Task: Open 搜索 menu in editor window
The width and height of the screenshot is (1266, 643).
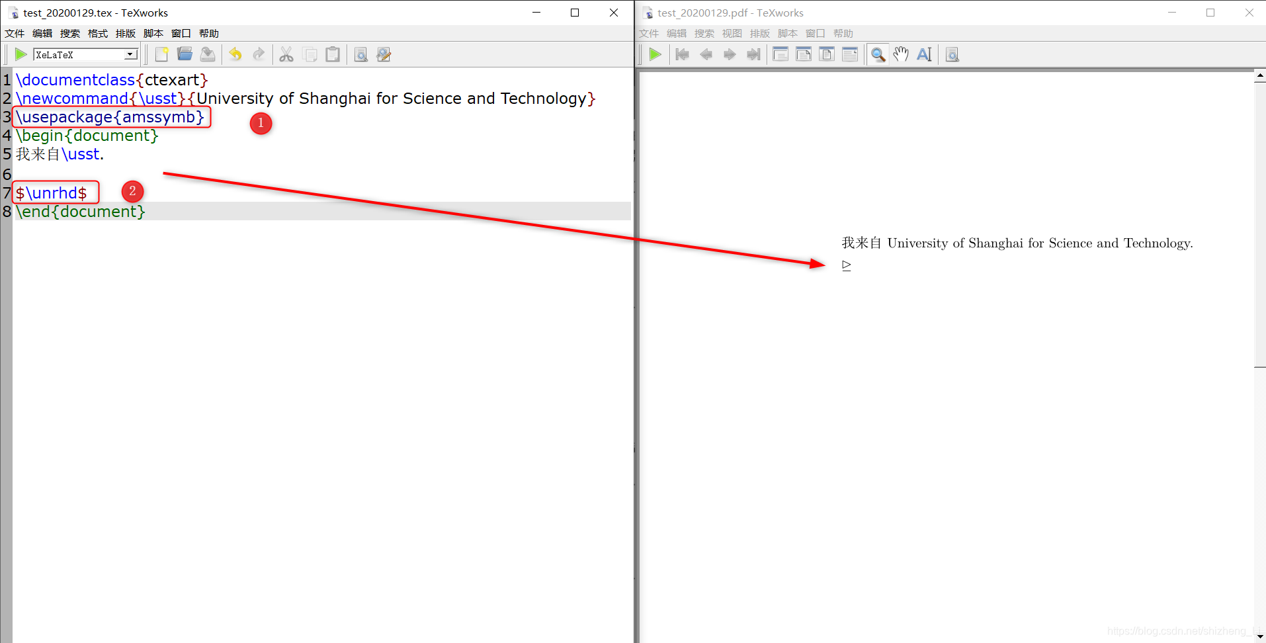Action: pyautogui.click(x=70, y=33)
